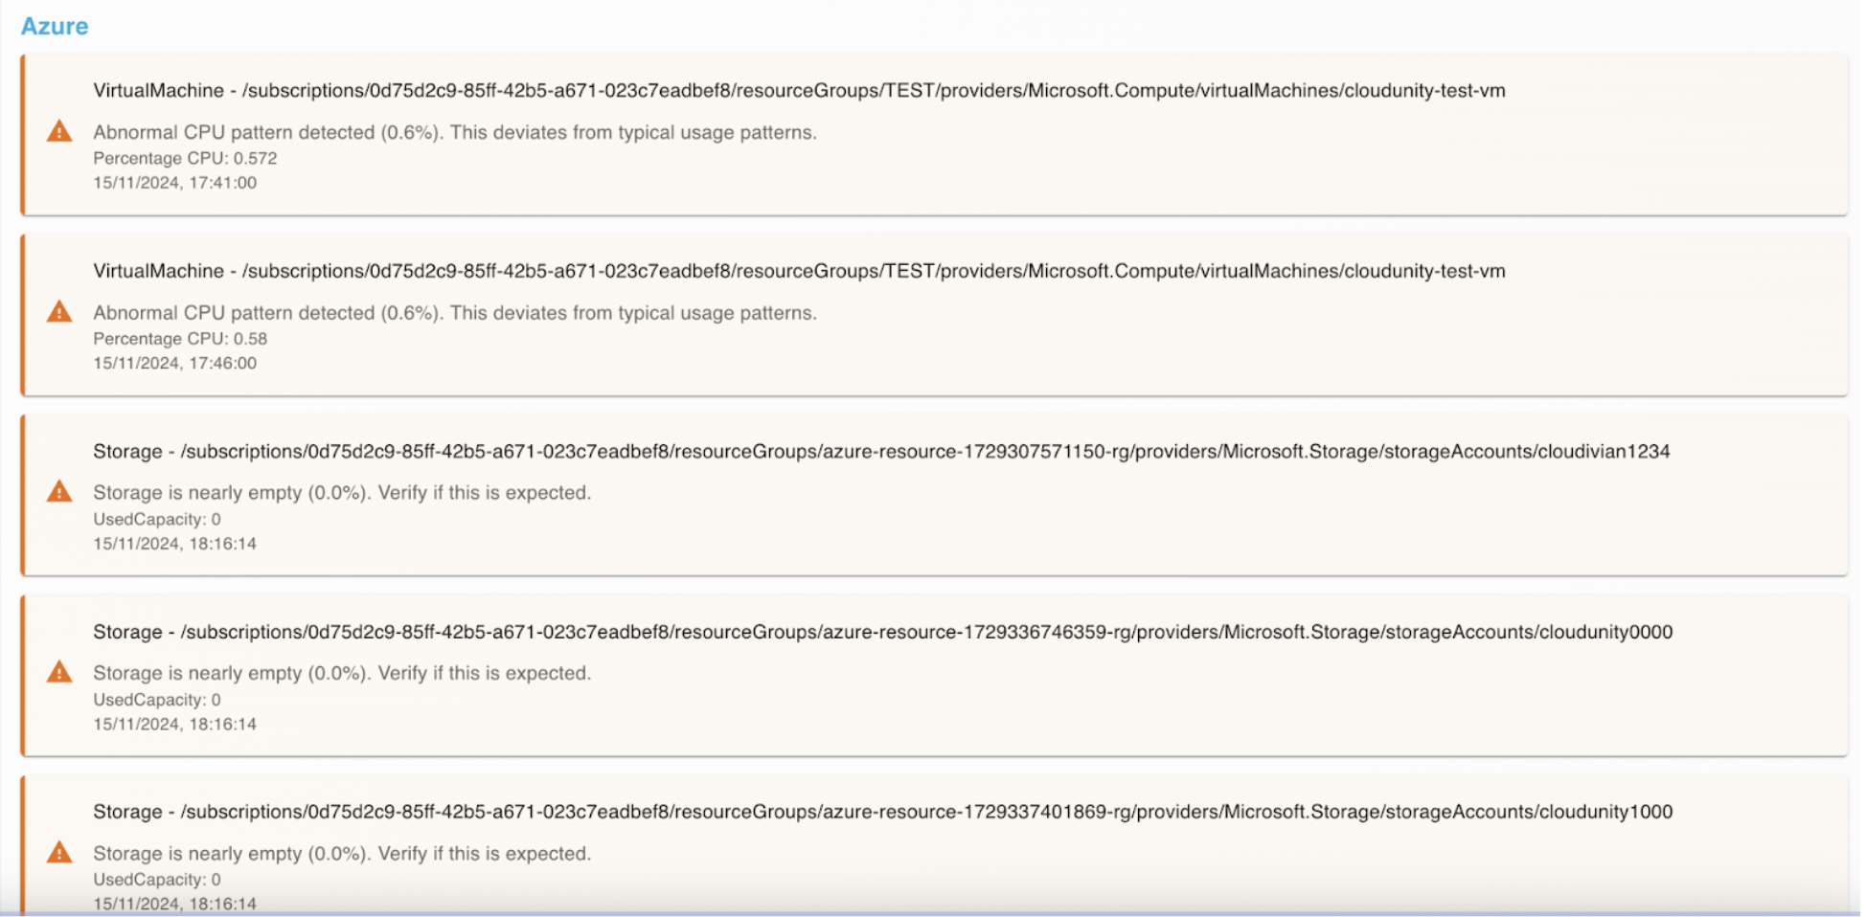Click the 15/11/2024, 17:46:00 timestamp

pos(174,364)
